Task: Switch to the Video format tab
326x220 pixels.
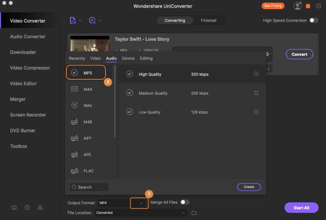Action: [95, 58]
